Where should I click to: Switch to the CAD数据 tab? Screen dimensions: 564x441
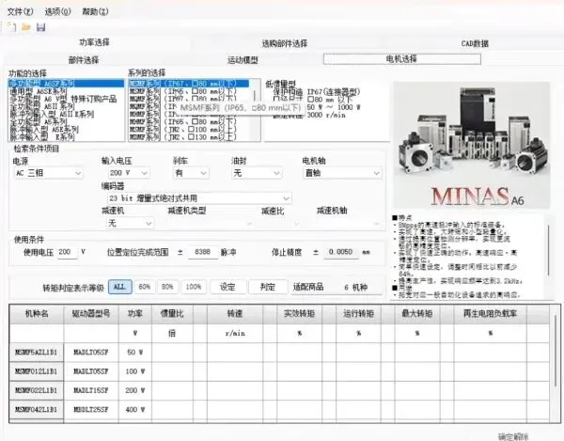(x=475, y=43)
